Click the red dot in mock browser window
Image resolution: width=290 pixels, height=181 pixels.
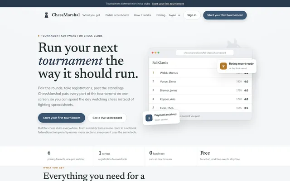153,52
